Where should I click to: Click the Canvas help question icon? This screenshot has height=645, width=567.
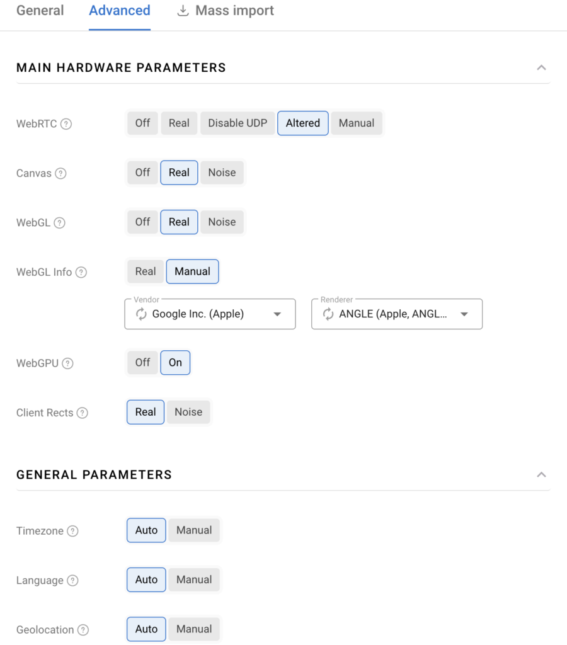pyautogui.click(x=60, y=173)
